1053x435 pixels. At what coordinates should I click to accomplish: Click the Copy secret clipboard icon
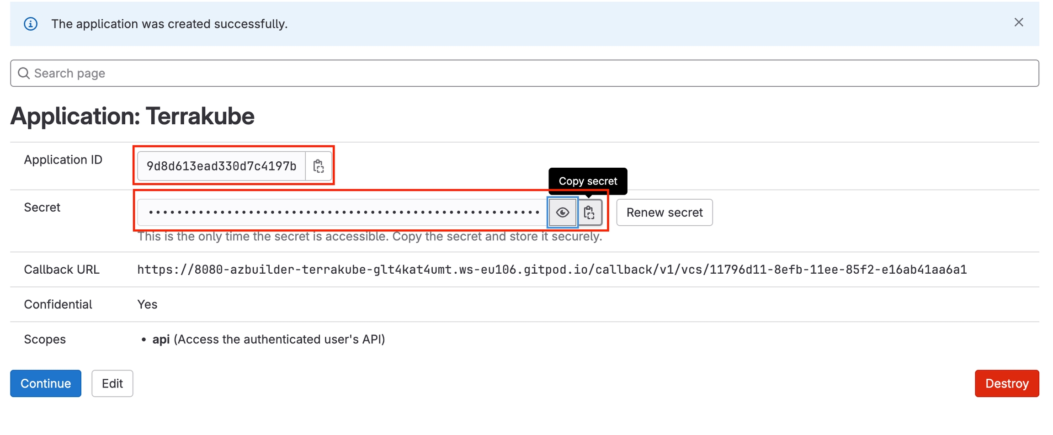point(589,212)
